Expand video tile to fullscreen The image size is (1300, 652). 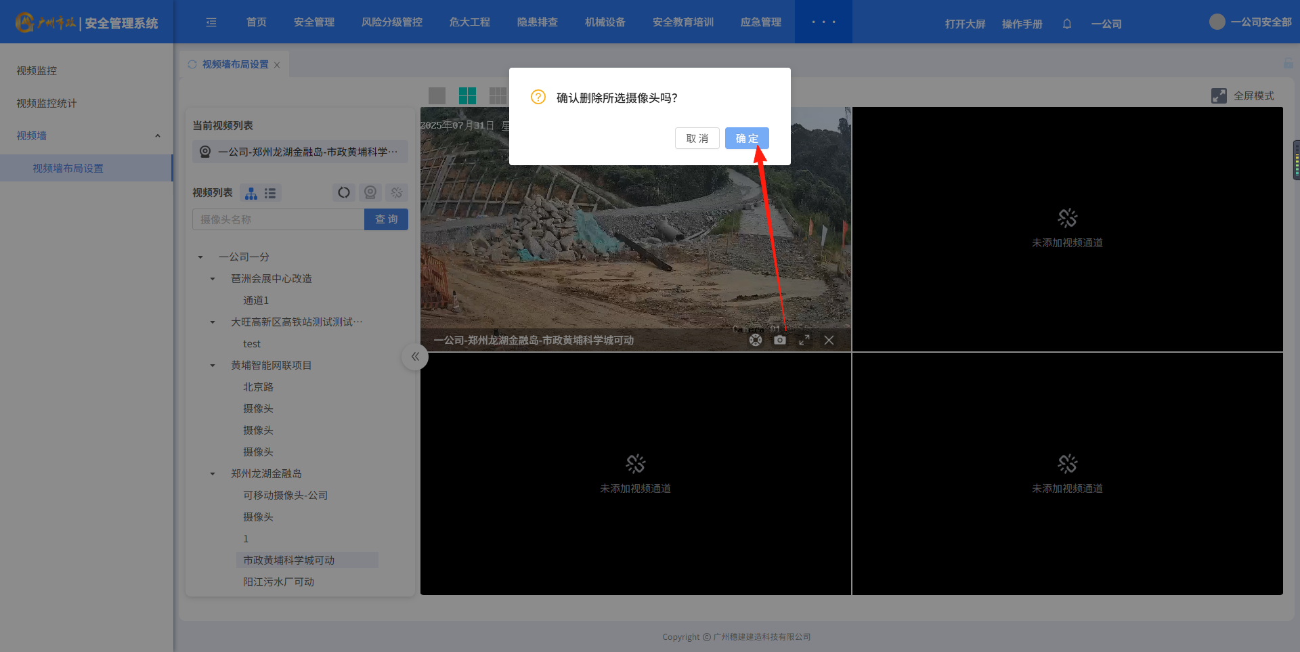click(x=804, y=340)
